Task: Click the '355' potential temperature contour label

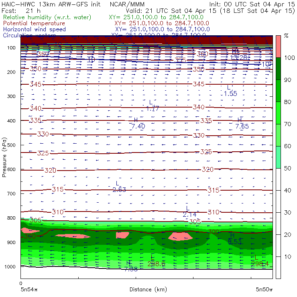Action: point(180,60)
